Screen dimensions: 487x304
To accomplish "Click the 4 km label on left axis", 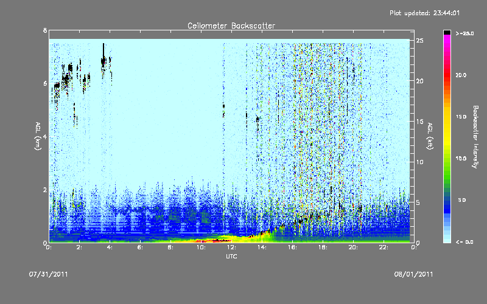I will pyautogui.click(x=45, y=136).
